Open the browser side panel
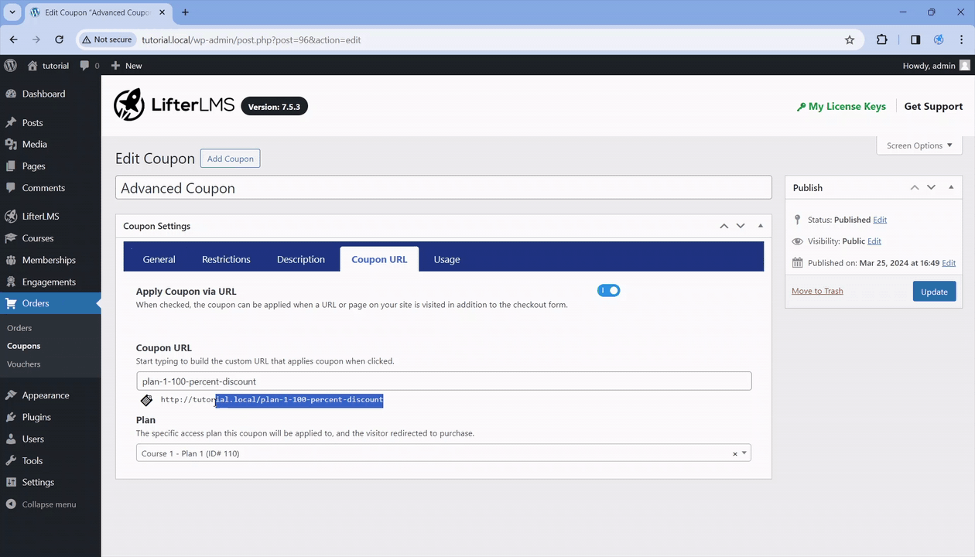 click(915, 39)
